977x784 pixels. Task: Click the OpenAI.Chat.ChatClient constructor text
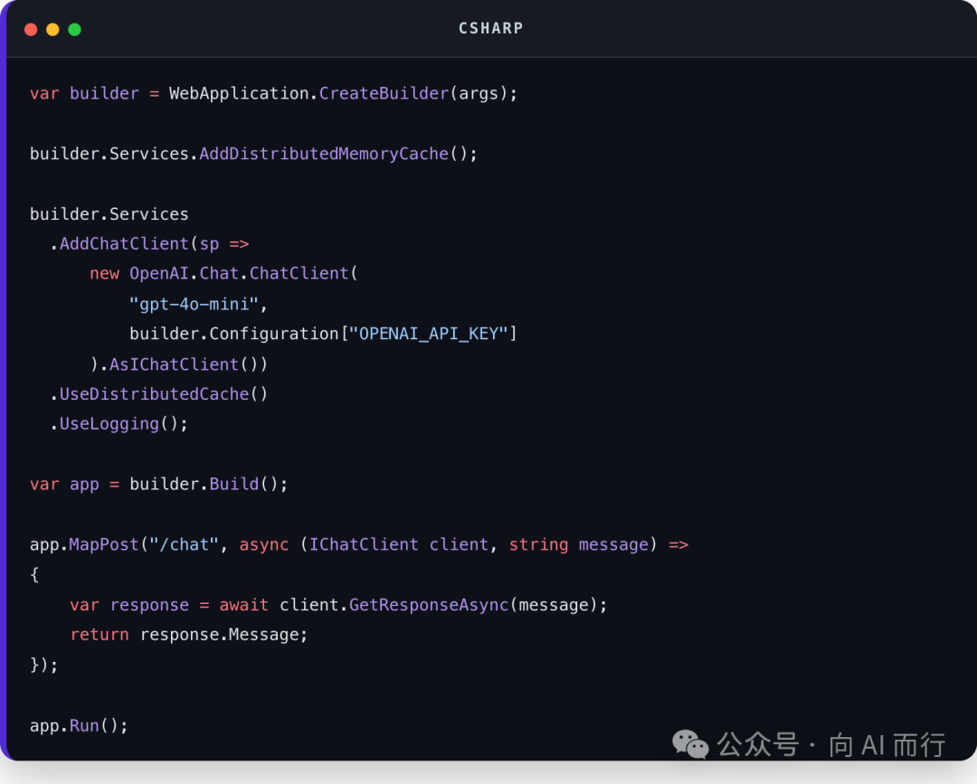pos(239,273)
